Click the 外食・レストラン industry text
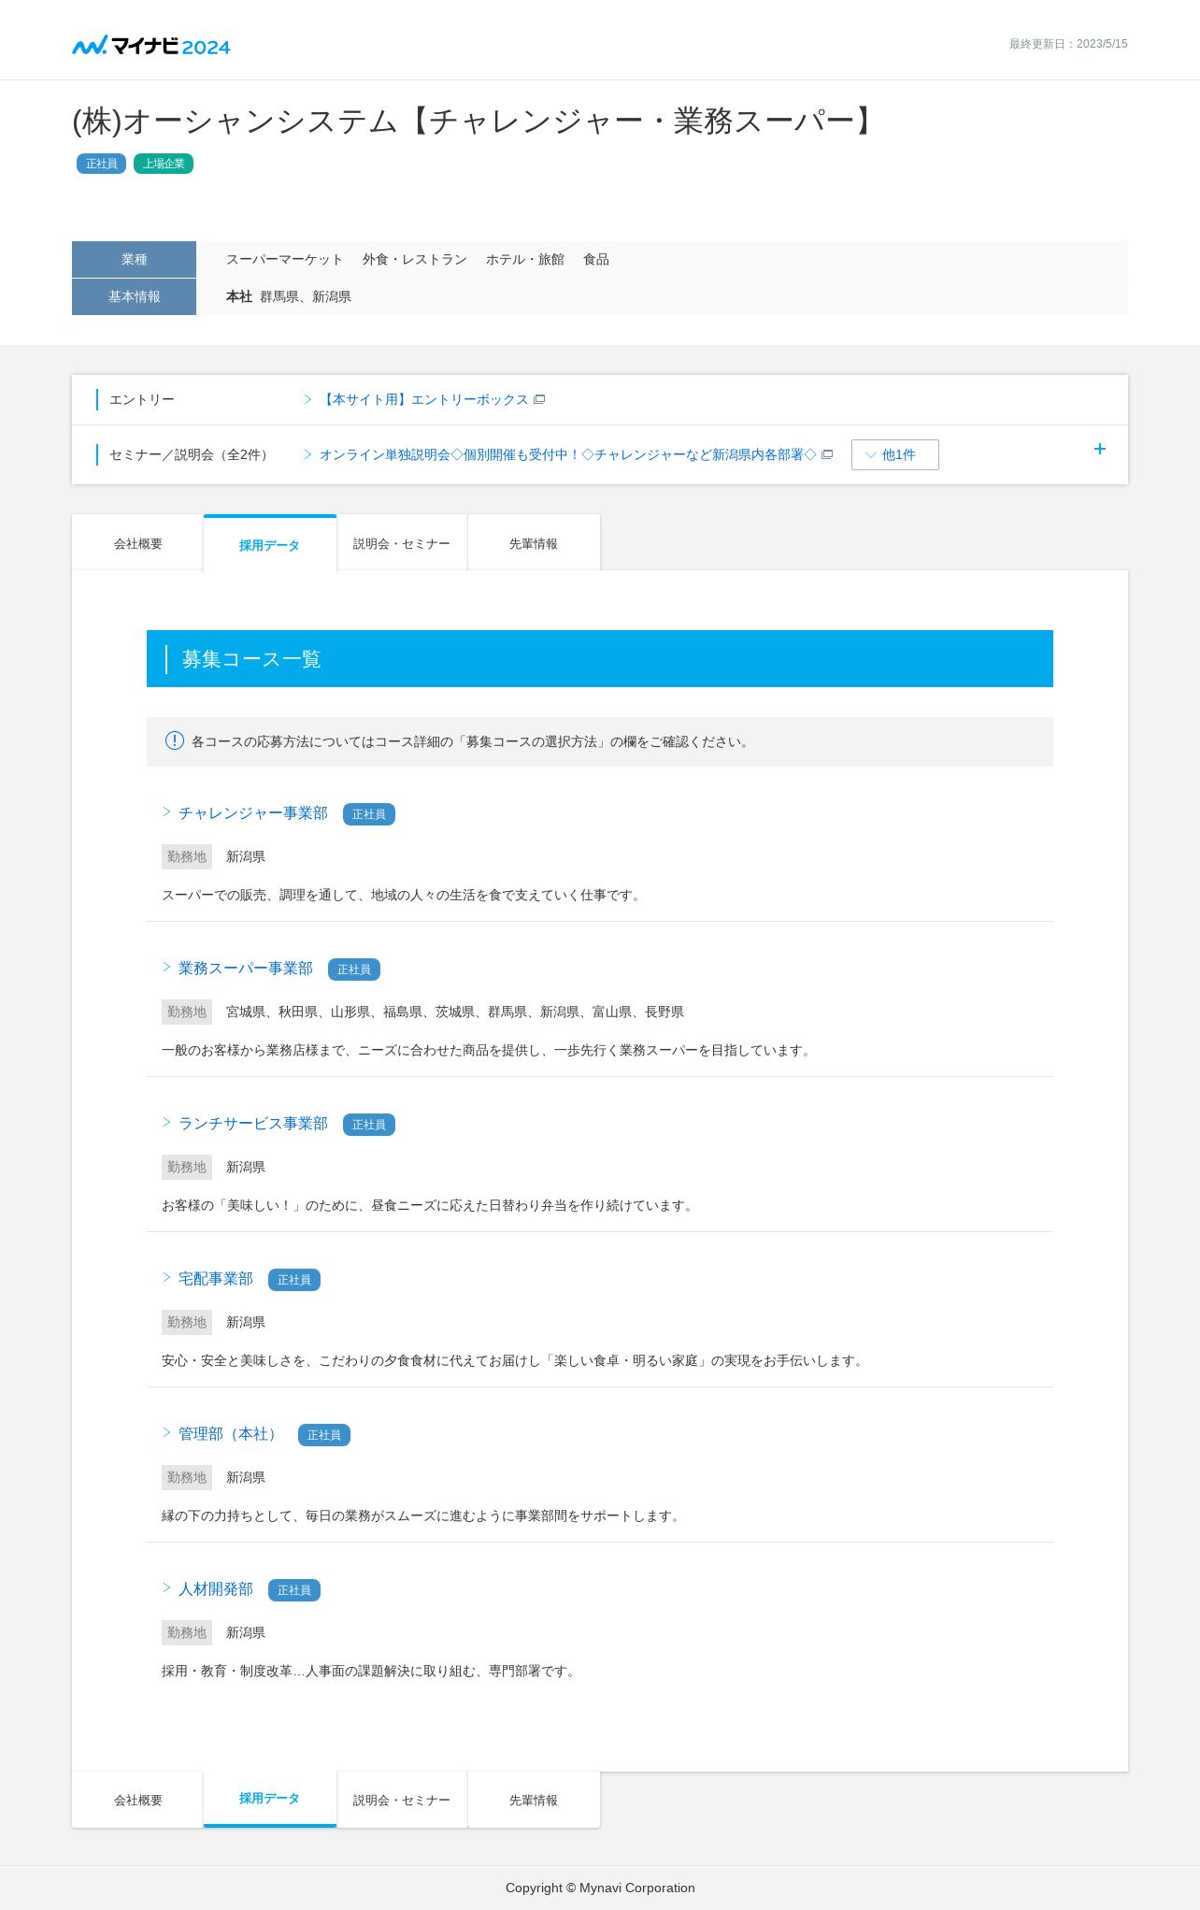The width and height of the screenshot is (1200, 1910). (x=415, y=259)
